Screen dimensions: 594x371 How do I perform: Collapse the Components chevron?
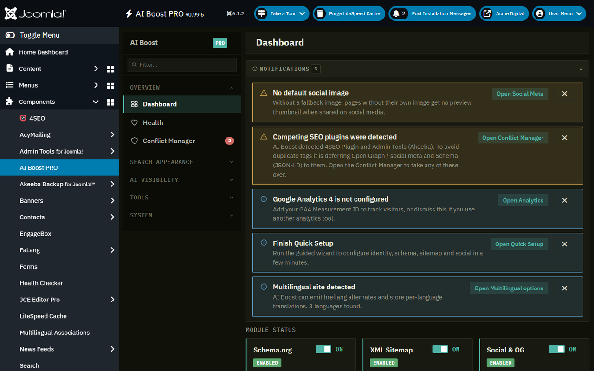[x=96, y=102]
